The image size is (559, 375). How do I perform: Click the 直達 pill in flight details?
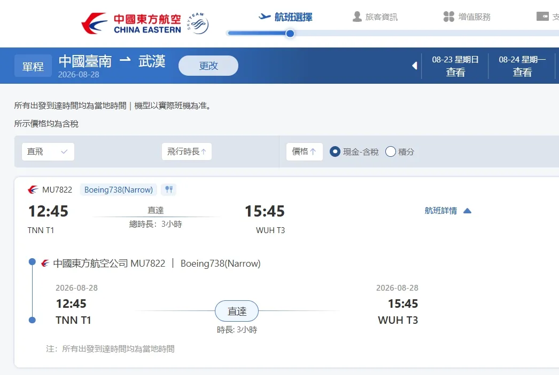pyautogui.click(x=237, y=311)
